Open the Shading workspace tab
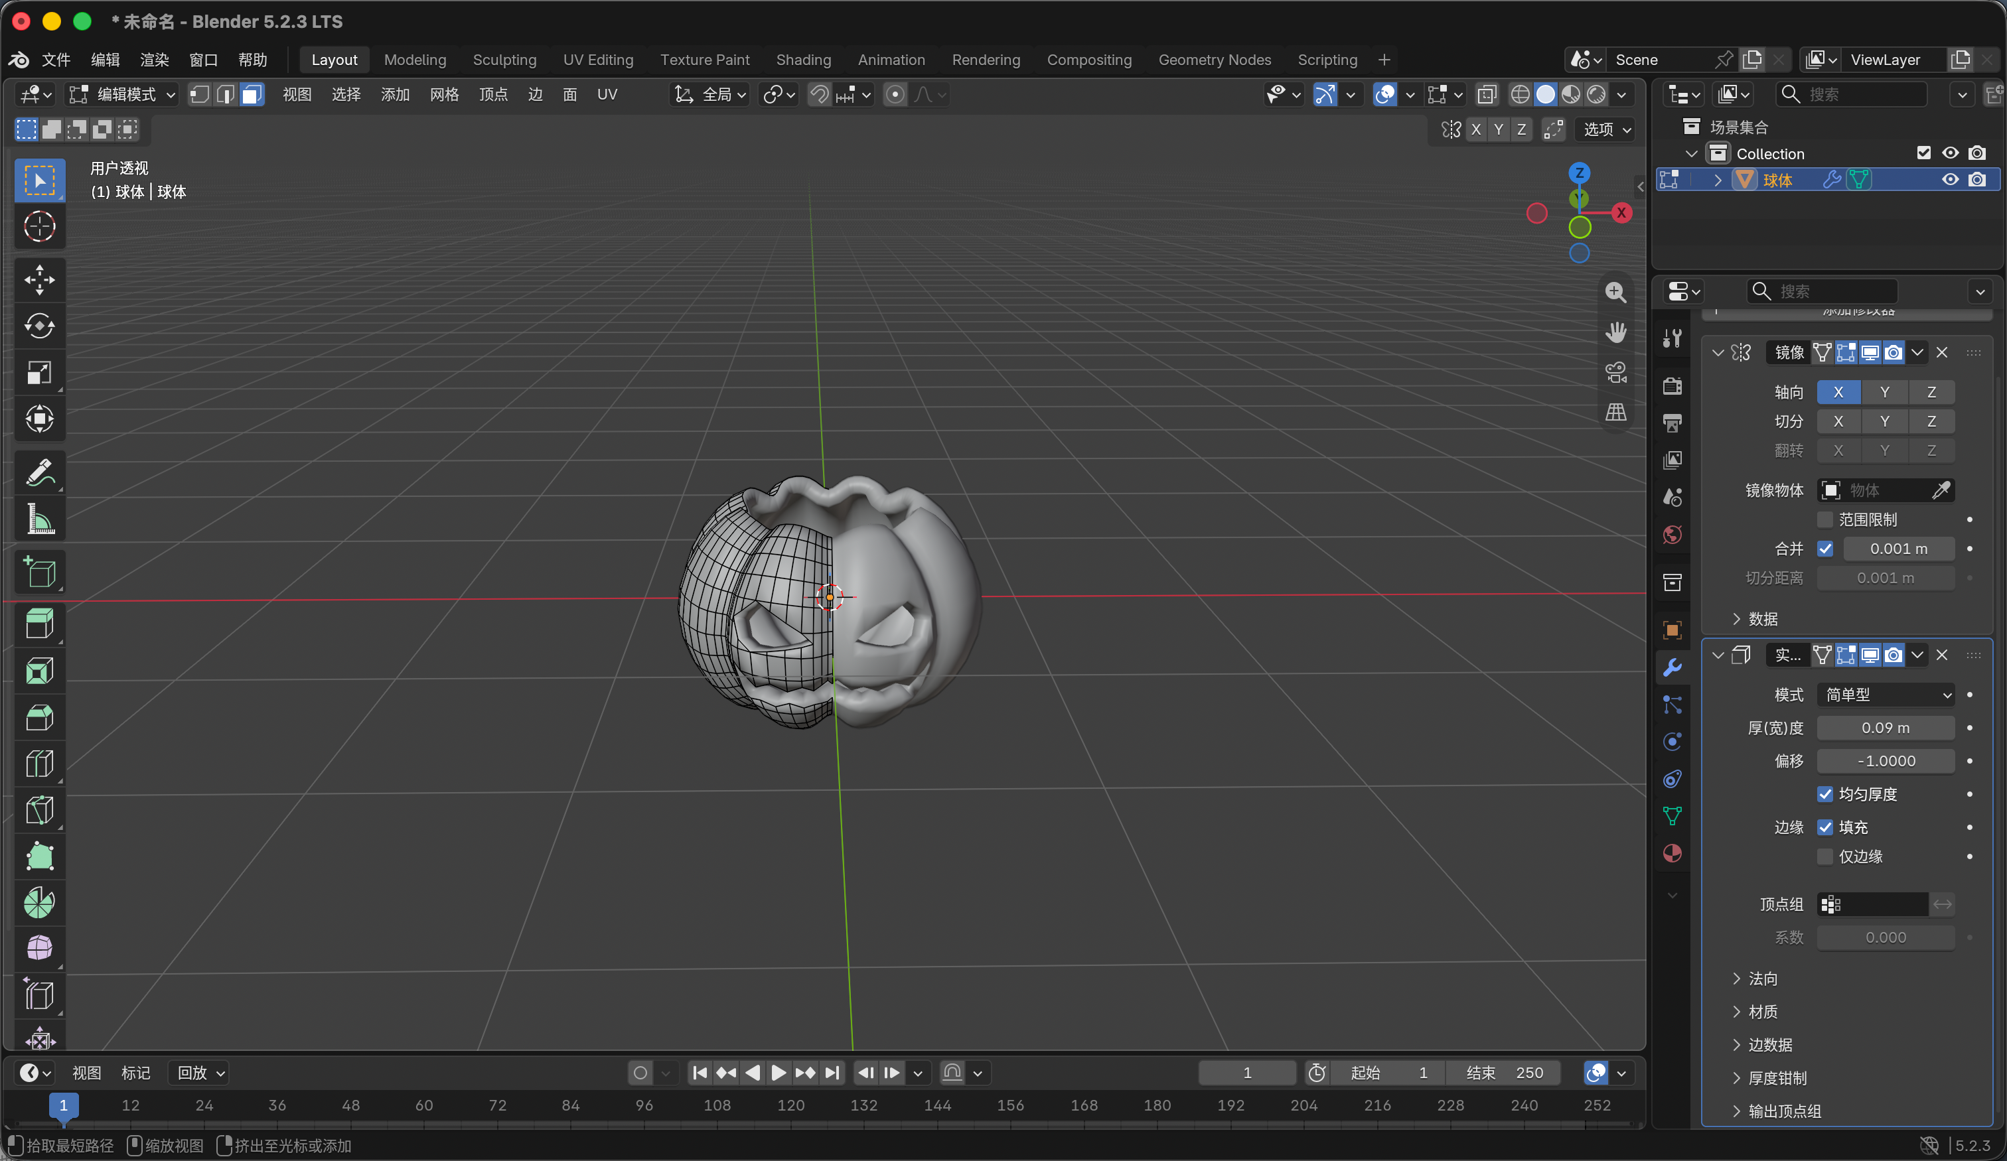Screen dimensions: 2007x1161 (803, 60)
